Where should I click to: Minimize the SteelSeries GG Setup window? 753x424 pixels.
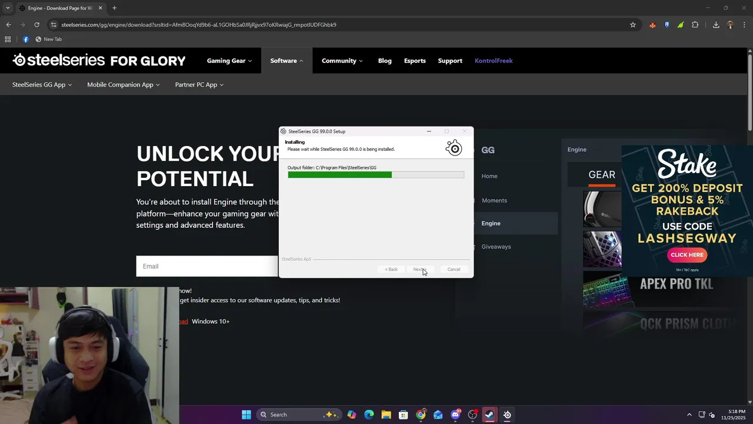point(429,131)
